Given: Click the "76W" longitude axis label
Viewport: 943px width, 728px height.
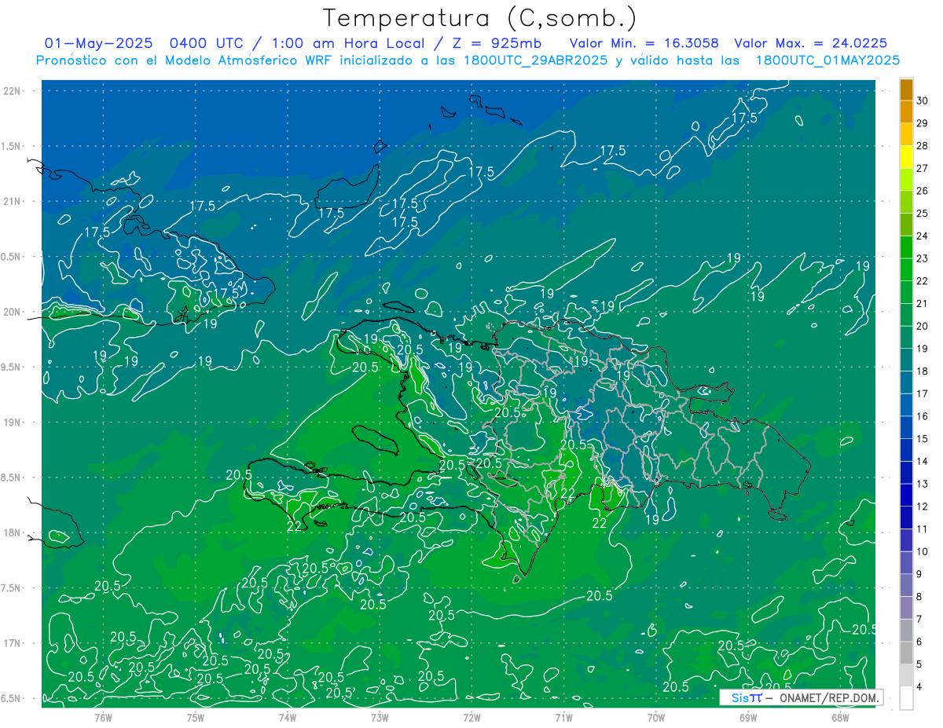Looking at the screenshot, I should tap(103, 717).
